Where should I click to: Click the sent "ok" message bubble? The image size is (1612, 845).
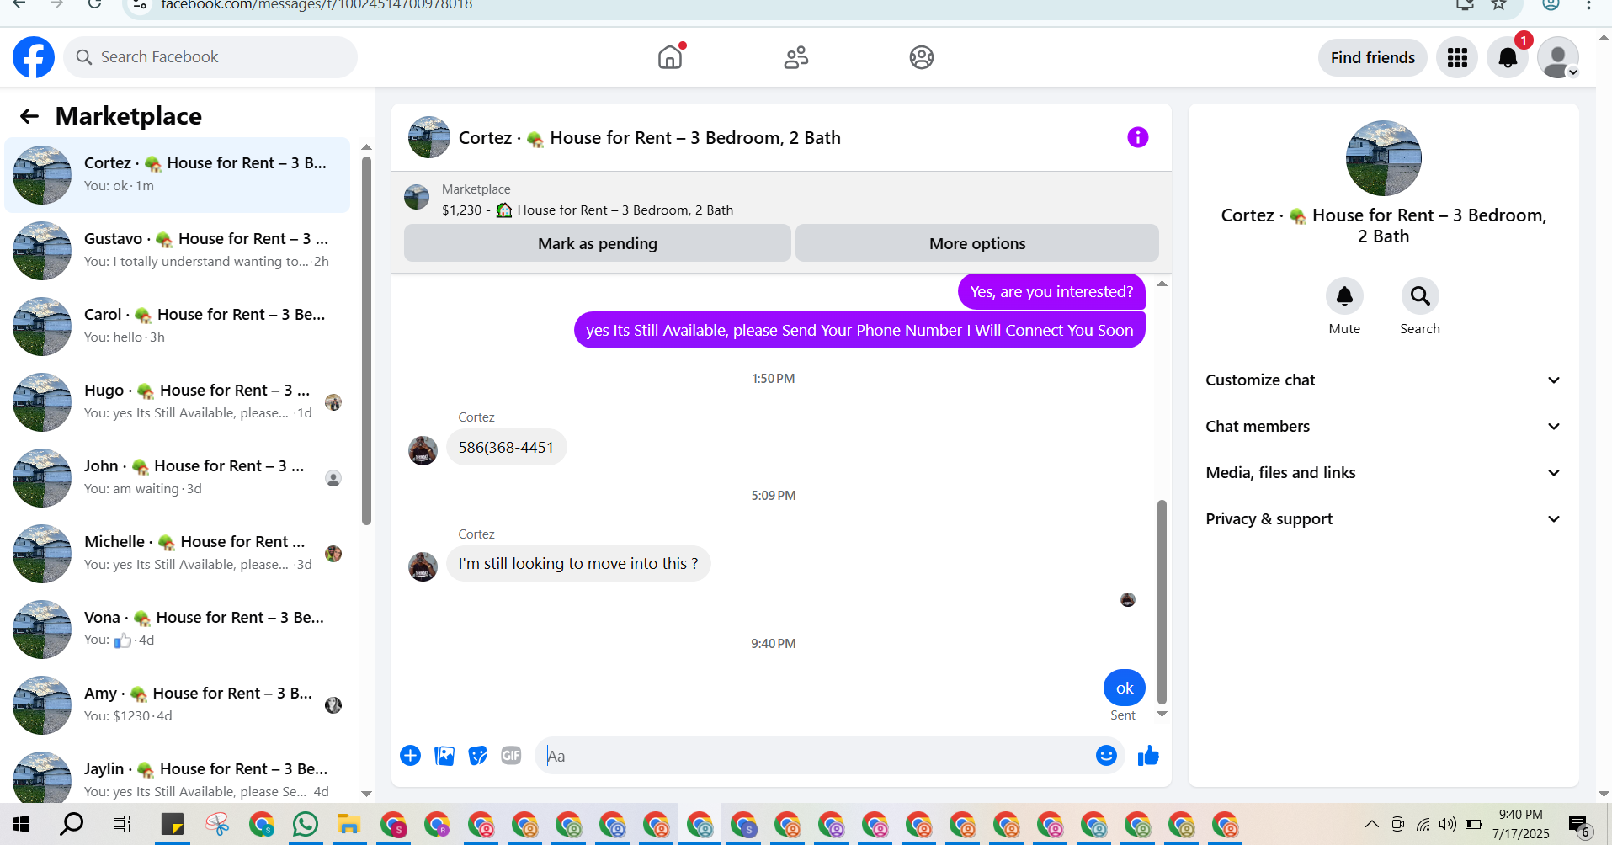(1125, 688)
